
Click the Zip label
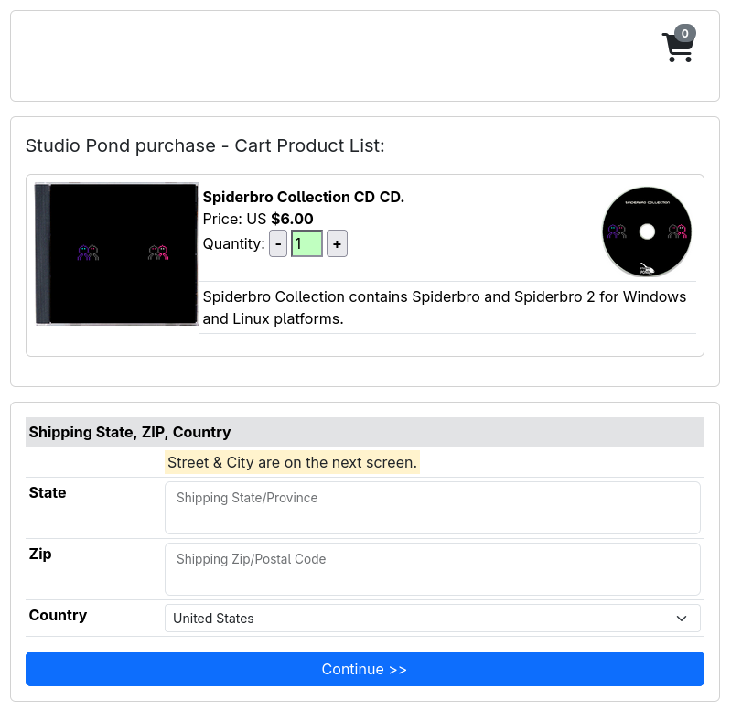[40, 554]
